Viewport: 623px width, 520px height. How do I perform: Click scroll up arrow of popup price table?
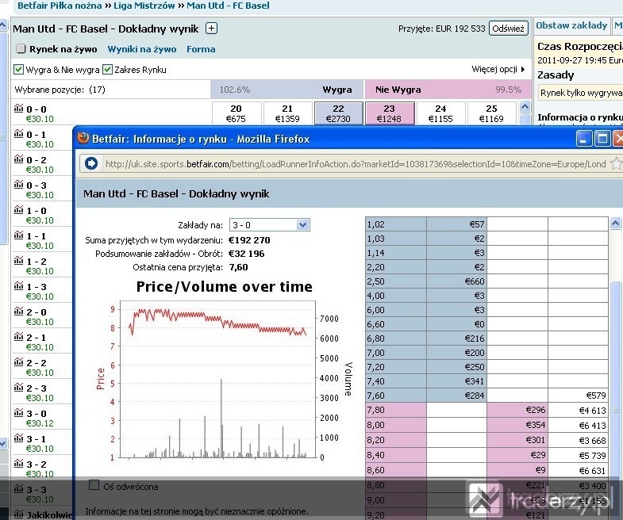coord(615,224)
